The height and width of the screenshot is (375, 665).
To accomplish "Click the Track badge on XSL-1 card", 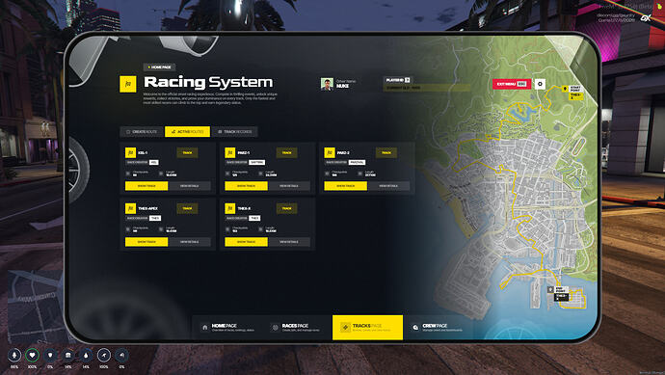I will click(x=187, y=152).
